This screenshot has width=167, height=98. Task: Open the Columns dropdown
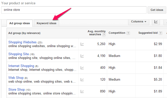(x=138, y=22)
